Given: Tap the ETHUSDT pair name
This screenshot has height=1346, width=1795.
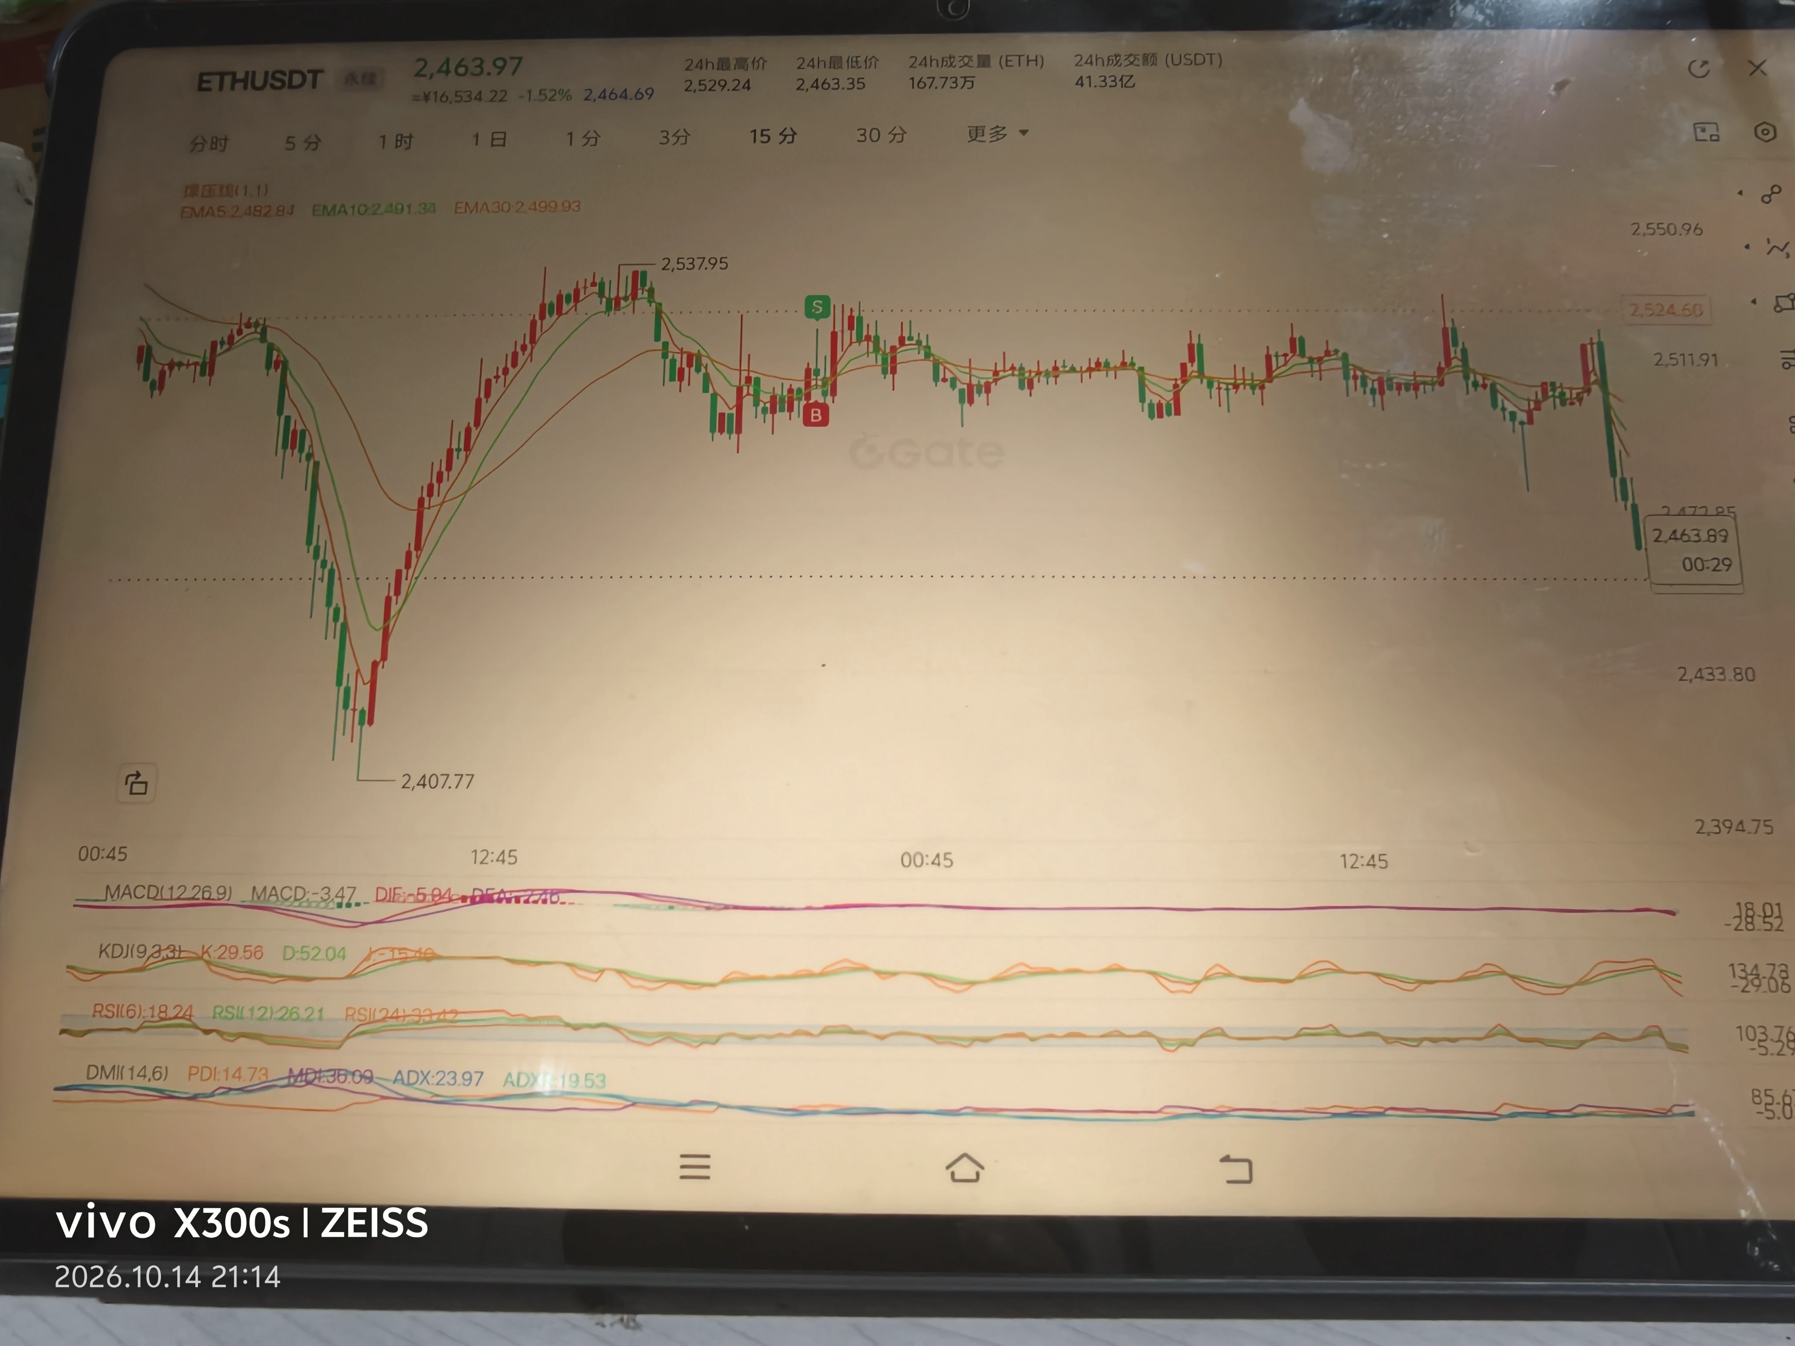Looking at the screenshot, I should (260, 81).
